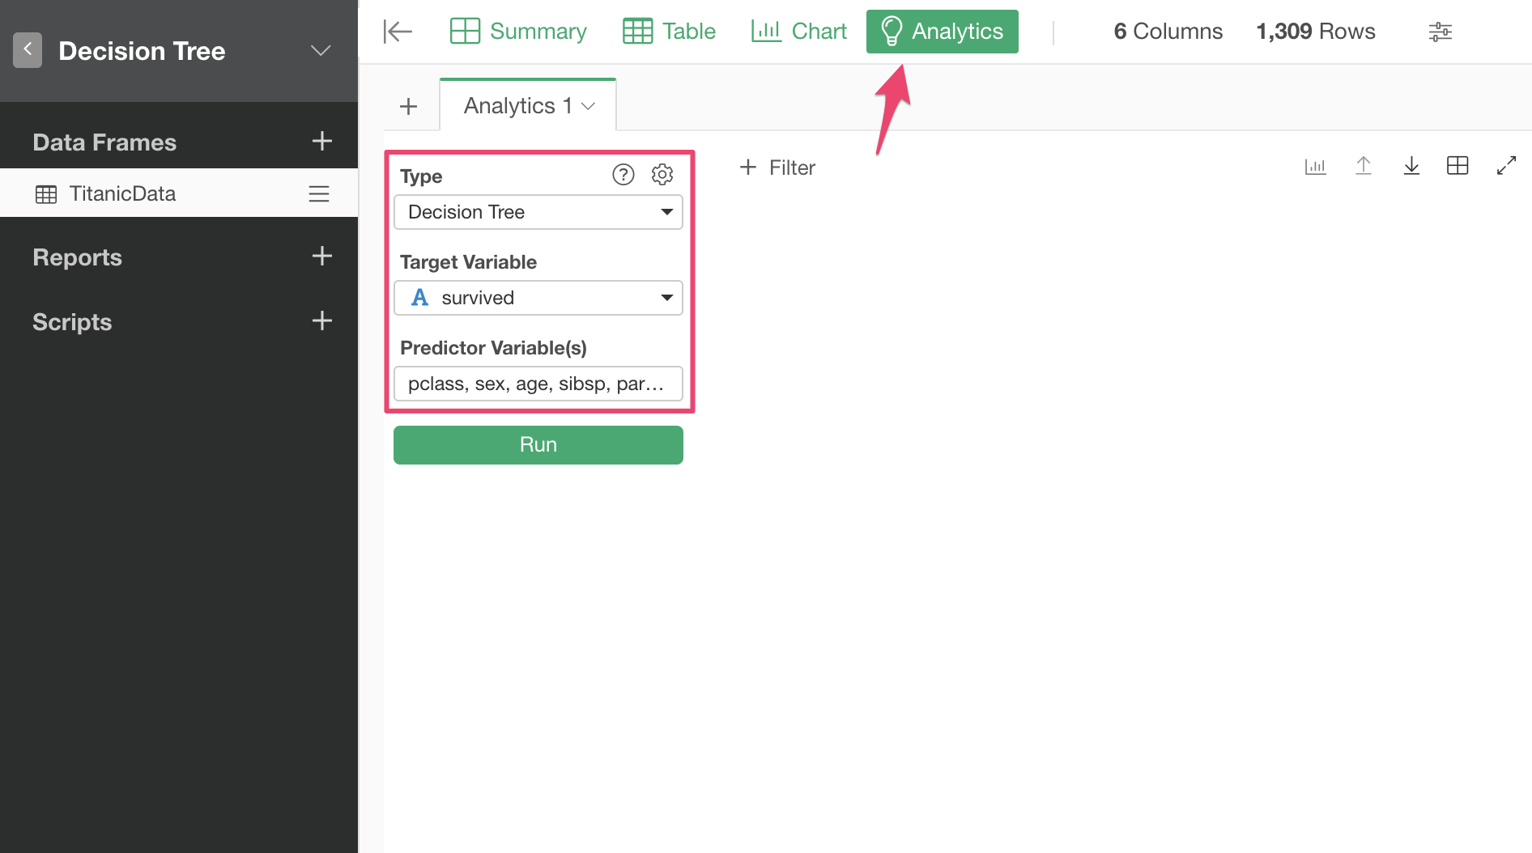
Task: Switch to the Chart view
Action: pos(799,32)
